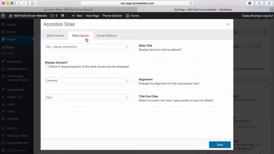Open LayerSlider WP in sidebar
The image size is (274, 154).
pos(18,143)
